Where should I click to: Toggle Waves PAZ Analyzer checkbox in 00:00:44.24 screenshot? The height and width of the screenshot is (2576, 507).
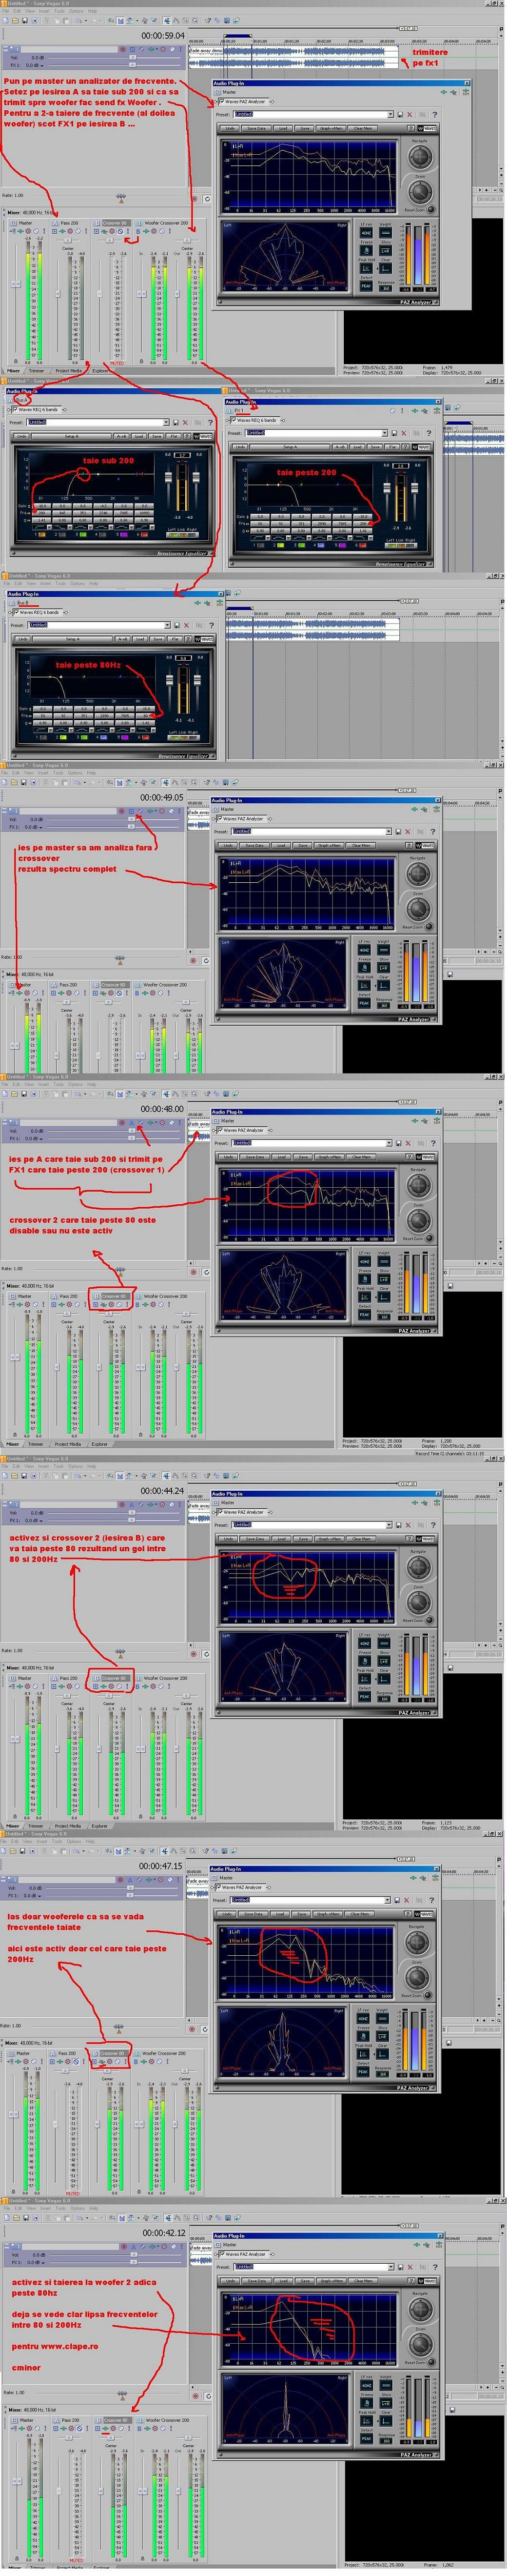pyautogui.click(x=220, y=1512)
